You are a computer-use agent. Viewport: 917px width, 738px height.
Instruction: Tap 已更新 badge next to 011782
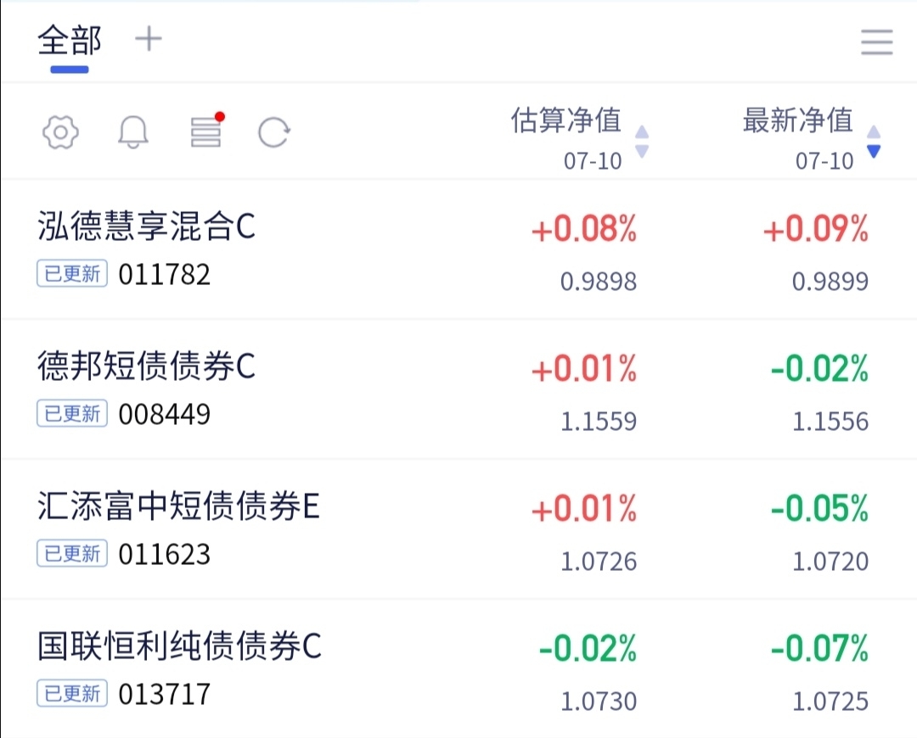(x=72, y=273)
